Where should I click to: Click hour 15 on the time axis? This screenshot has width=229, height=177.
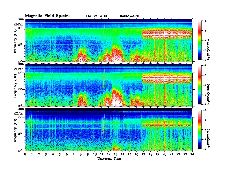pos(130,154)
